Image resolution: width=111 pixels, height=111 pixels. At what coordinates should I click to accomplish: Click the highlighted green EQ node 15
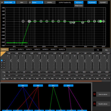click(101, 21)
